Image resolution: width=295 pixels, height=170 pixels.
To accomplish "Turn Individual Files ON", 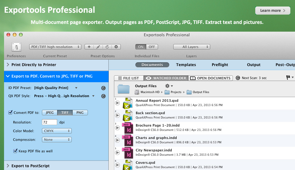I will coord(141,47).
